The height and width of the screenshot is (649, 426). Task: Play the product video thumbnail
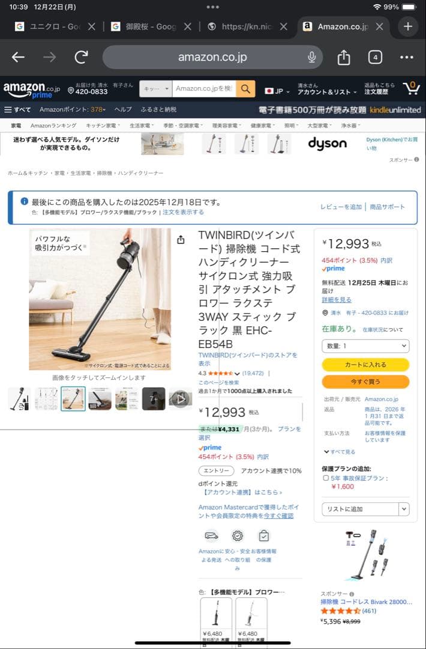[181, 399]
